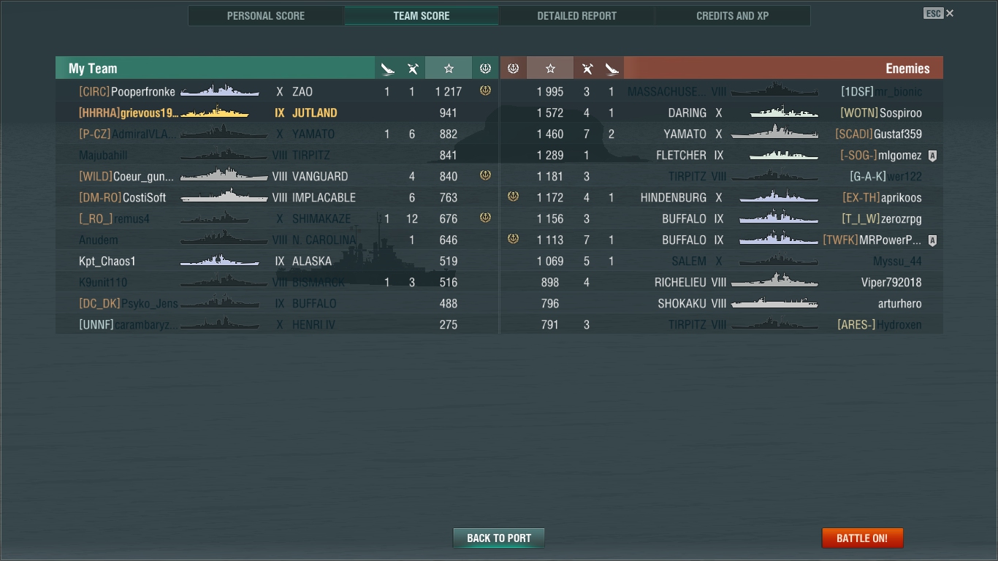Image resolution: width=998 pixels, height=561 pixels.
Task: Click Pooperfronke's achievement medal icon
Action: pyautogui.click(x=485, y=91)
